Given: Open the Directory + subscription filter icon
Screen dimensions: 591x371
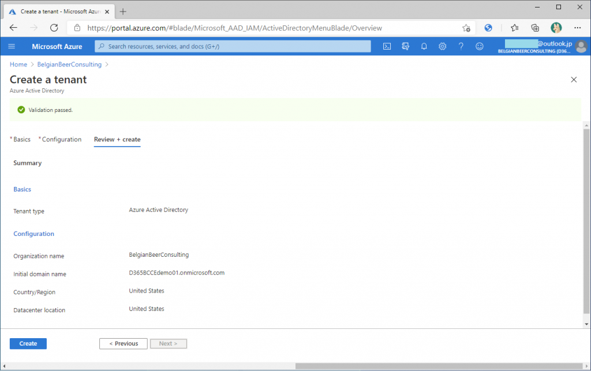Looking at the screenshot, I should [406, 46].
